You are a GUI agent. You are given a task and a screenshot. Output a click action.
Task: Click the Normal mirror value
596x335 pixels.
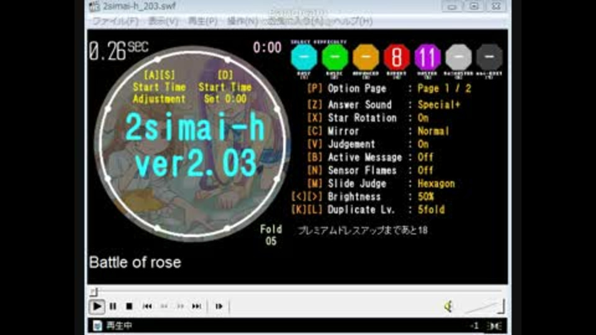pyautogui.click(x=433, y=131)
